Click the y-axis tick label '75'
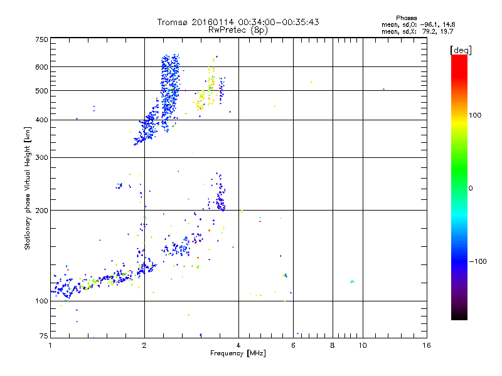The width and height of the screenshot is (502, 376). tap(44, 336)
